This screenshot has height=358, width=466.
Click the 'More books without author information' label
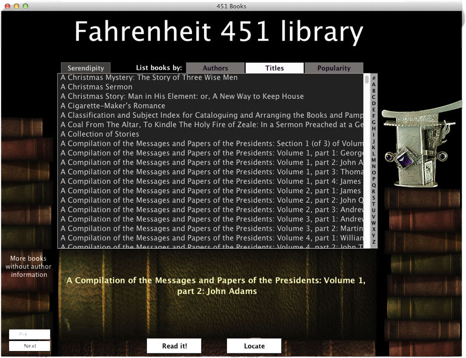point(29,266)
